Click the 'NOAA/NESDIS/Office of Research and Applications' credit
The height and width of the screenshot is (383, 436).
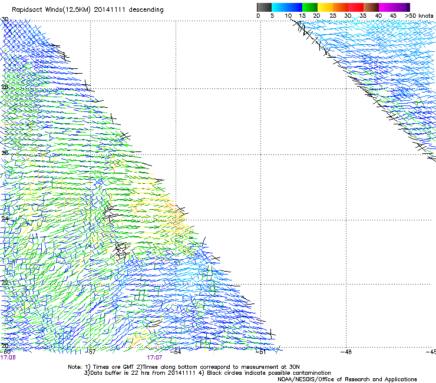(347, 379)
